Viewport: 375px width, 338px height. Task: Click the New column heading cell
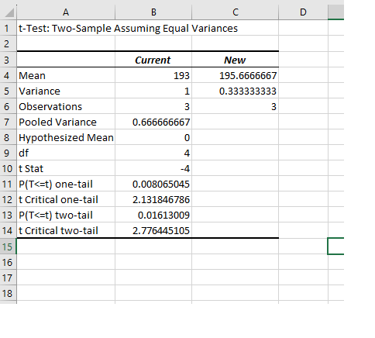236,60
